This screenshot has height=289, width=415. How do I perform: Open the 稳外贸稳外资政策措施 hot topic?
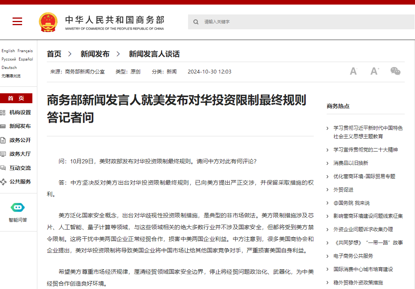(x=358, y=283)
